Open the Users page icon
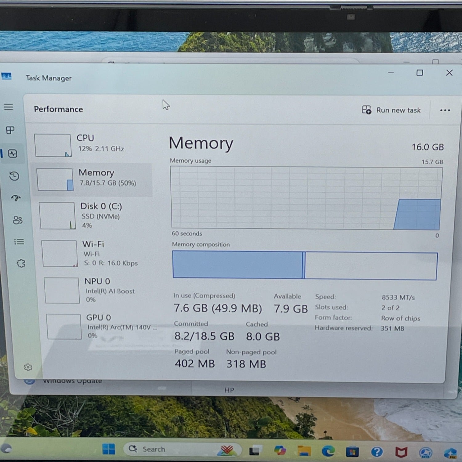This screenshot has height=462, width=462. pyautogui.click(x=17, y=220)
